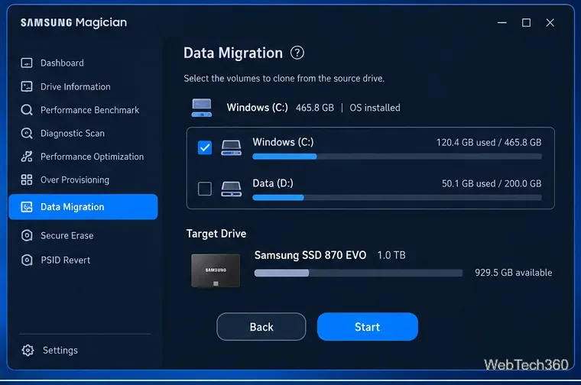The image size is (581, 385).
Task: Maximize the Samsung Magician window
Action: pos(526,23)
